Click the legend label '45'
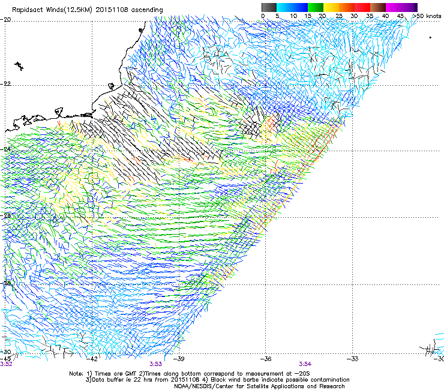This screenshot has height=390, width=444. click(x=400, y=16)
